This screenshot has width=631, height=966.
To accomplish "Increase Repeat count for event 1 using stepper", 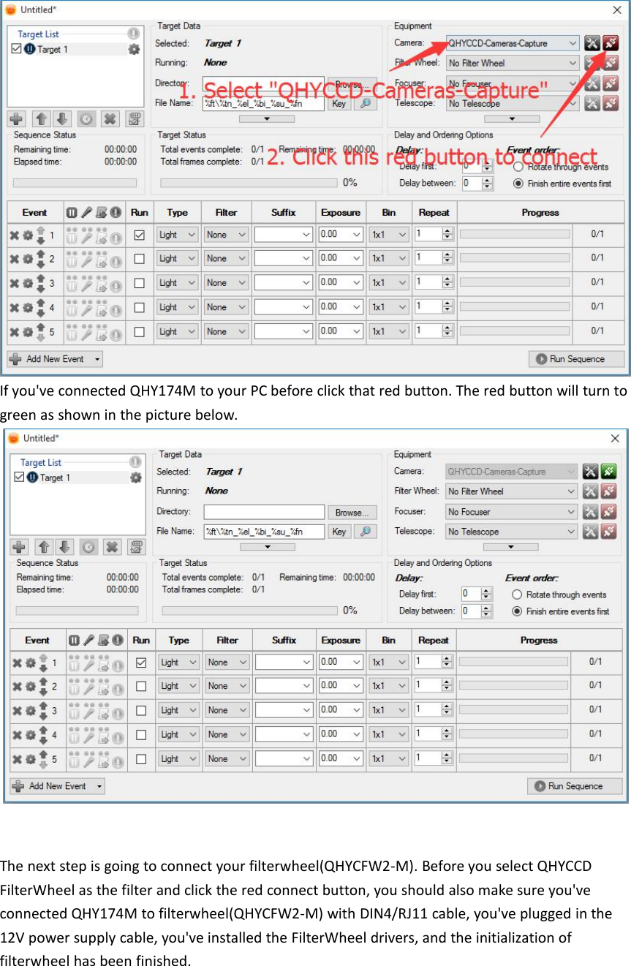I will (447, 231).
